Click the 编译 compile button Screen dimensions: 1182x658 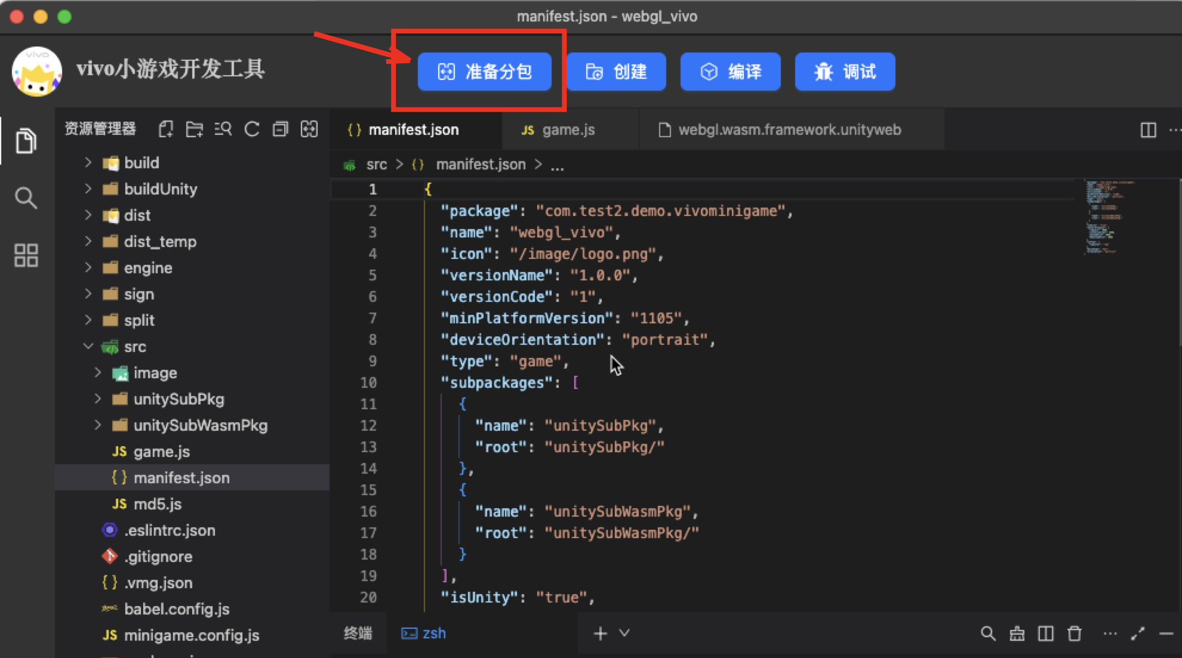[730, 72]
